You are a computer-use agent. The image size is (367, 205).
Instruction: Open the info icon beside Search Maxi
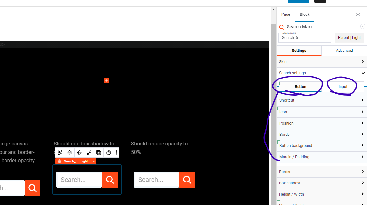[x=362, y=26]
